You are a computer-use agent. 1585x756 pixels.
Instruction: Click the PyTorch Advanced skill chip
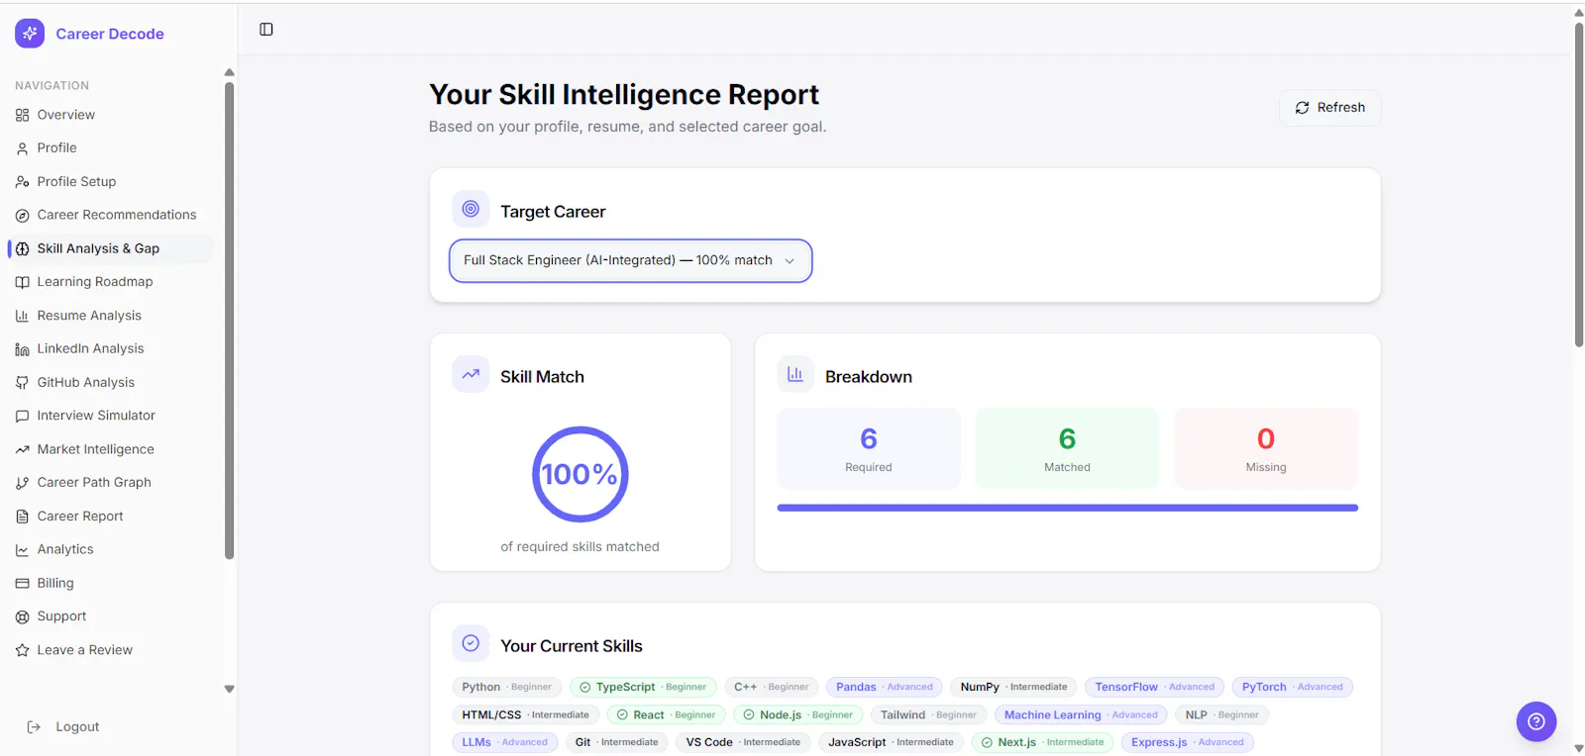[x=1293, y=687]
